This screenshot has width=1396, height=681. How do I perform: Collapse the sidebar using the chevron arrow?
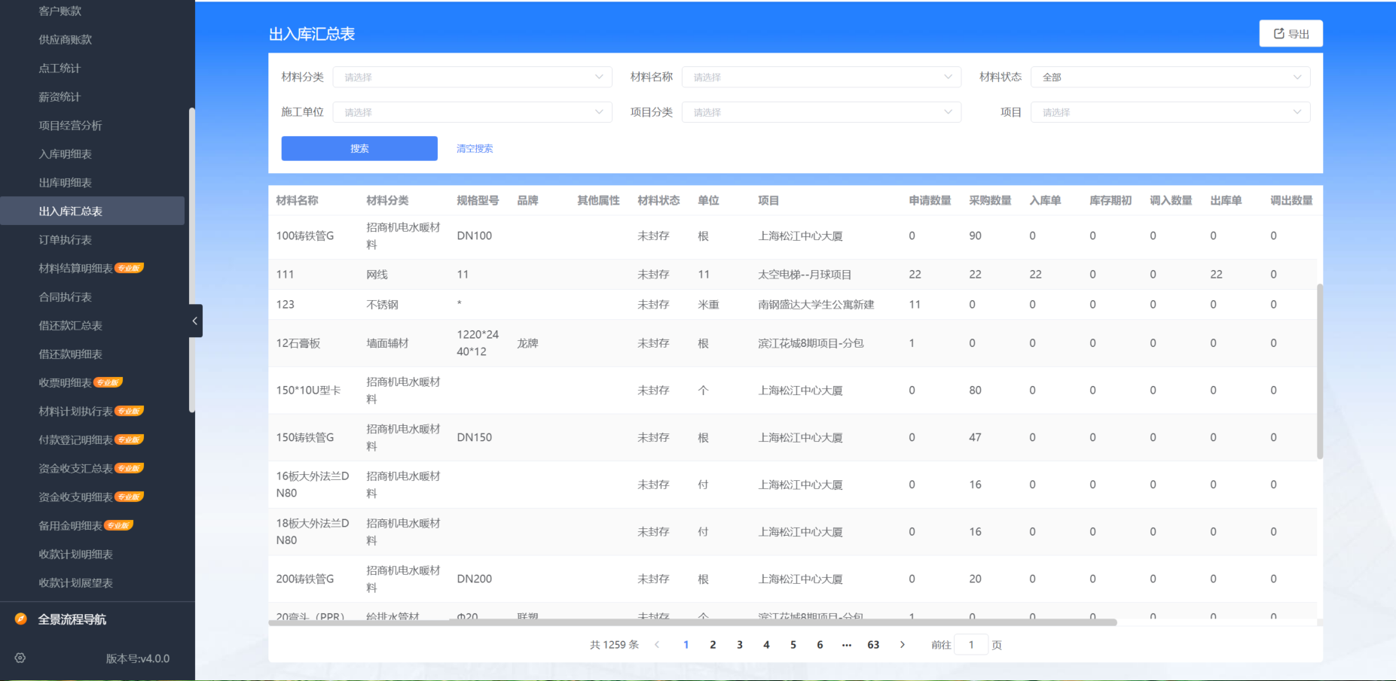click(195, 321)
